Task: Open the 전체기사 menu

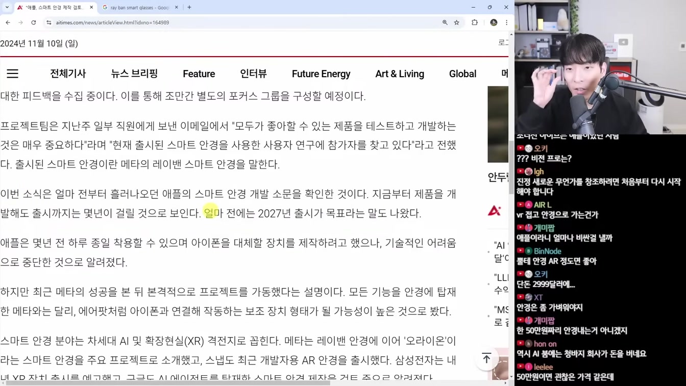Action: click(68, 74)
